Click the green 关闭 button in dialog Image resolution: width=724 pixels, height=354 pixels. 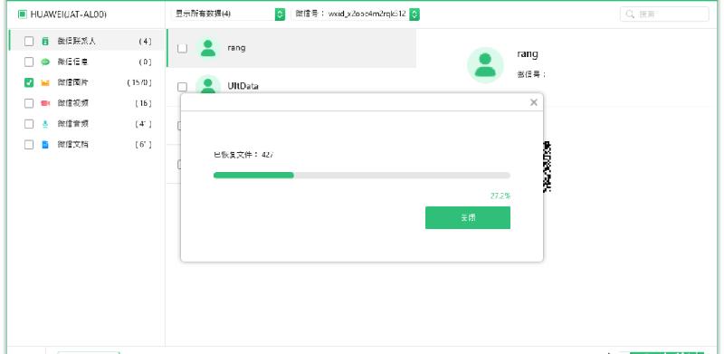tap(468, 217)
